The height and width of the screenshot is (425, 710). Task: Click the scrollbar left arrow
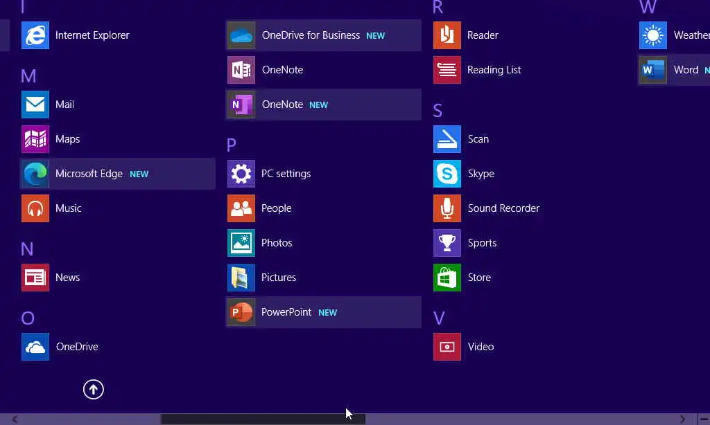[15, 419]
